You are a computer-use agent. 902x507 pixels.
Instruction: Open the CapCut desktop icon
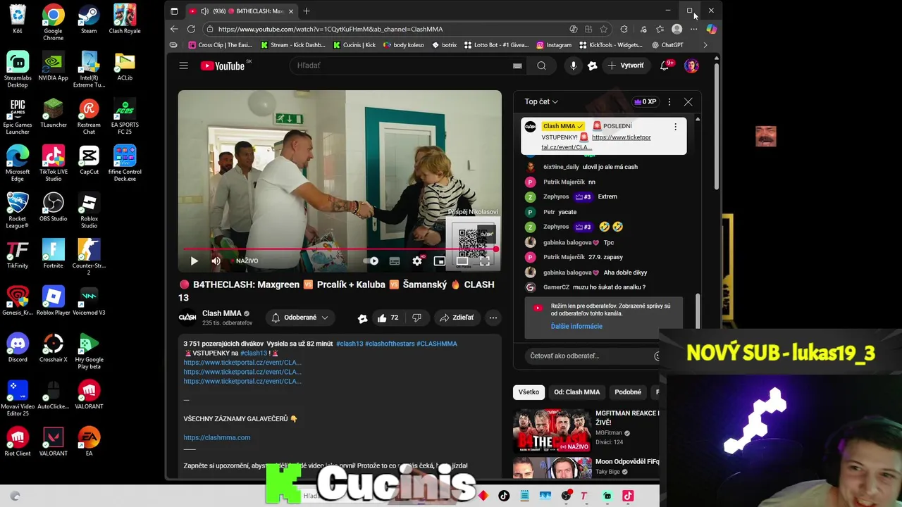tap(89, 160)
